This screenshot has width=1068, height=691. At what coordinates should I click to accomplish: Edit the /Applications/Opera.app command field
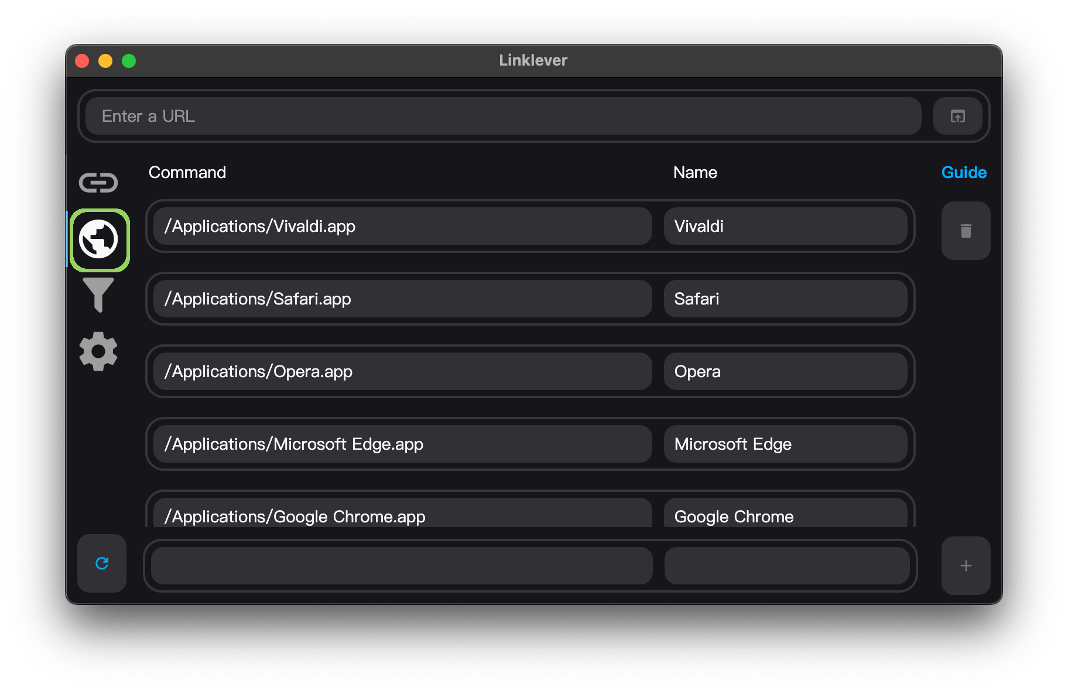click(x=403, y=371)
